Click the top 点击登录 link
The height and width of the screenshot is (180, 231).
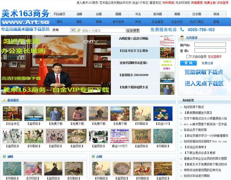click(x=223, y=2)
